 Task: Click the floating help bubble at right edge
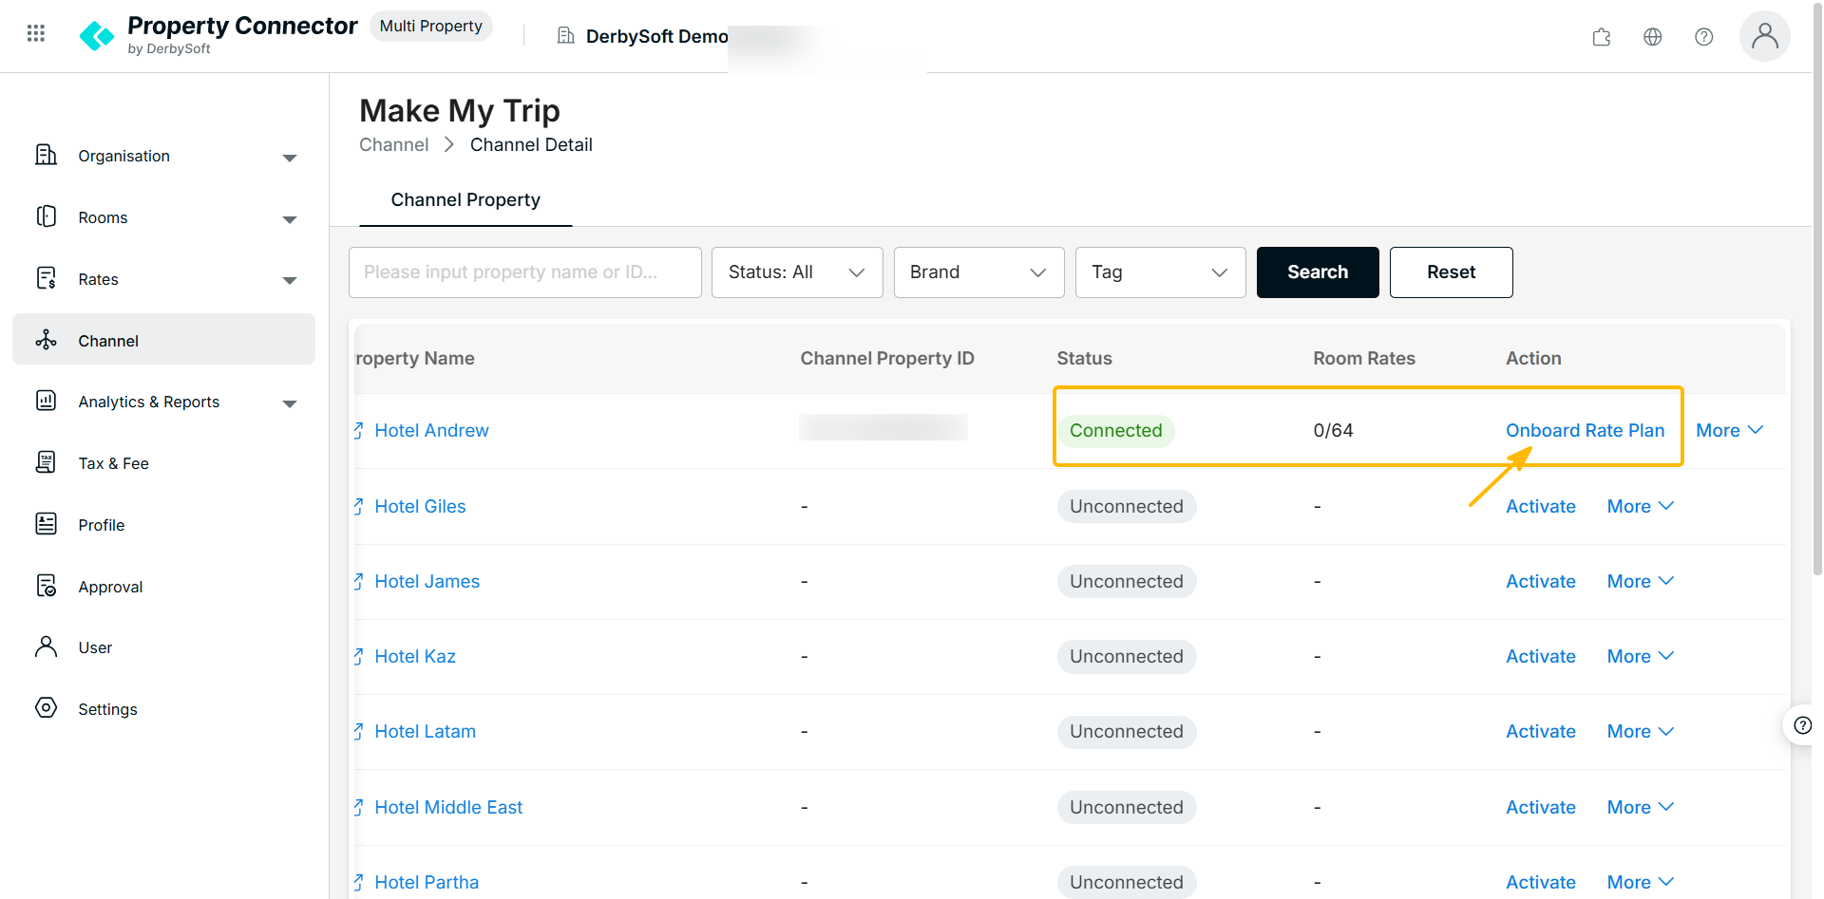point(1802,726)
